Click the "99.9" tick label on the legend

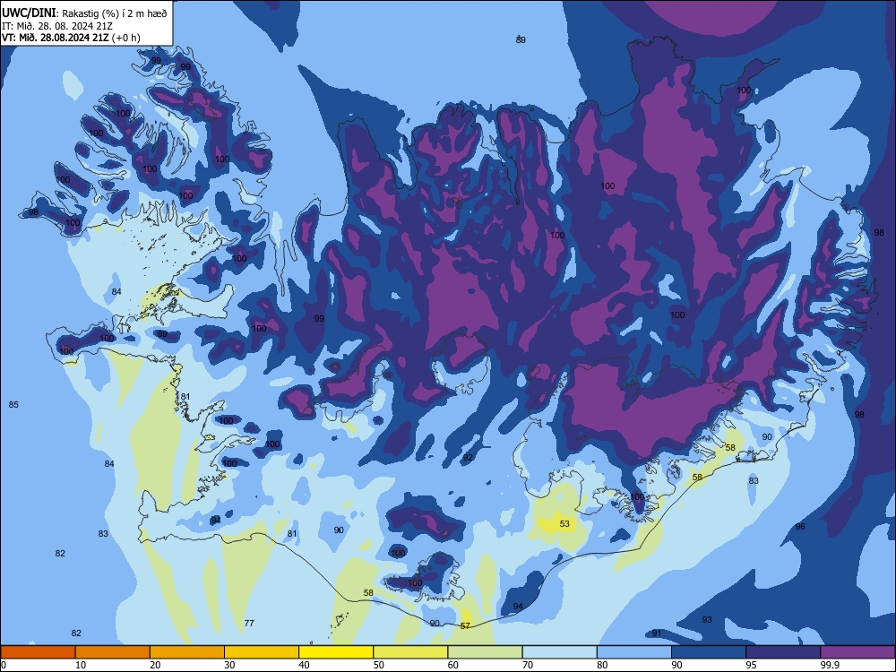[830, 665]
